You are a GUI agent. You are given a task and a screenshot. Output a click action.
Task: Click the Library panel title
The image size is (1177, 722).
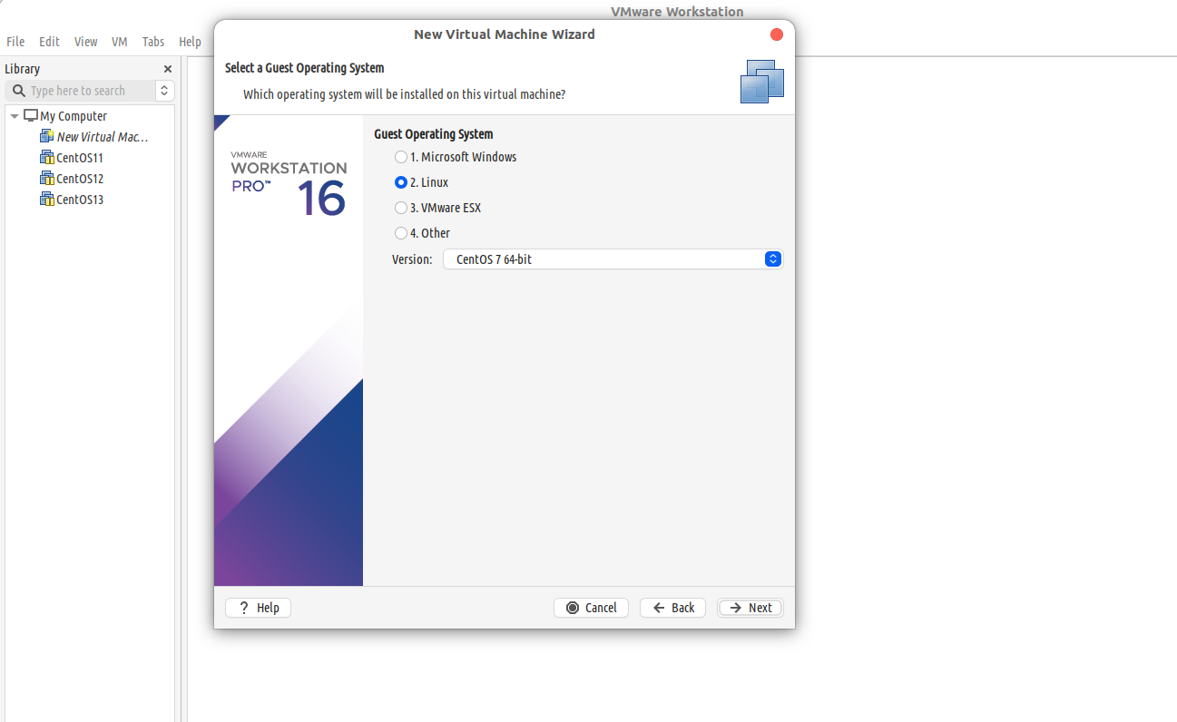23,69
